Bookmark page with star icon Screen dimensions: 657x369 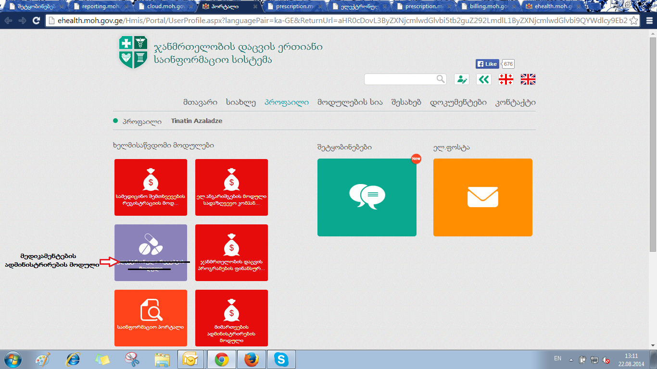coord(634,21)
